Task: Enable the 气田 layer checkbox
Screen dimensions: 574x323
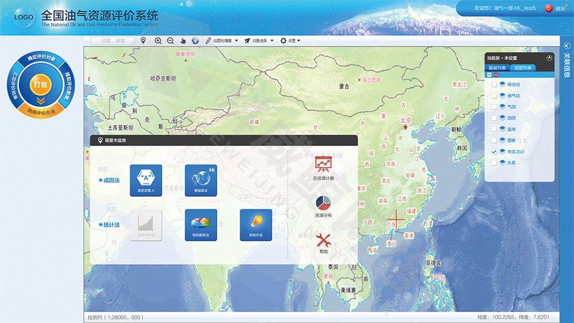Action: point(494,107)
